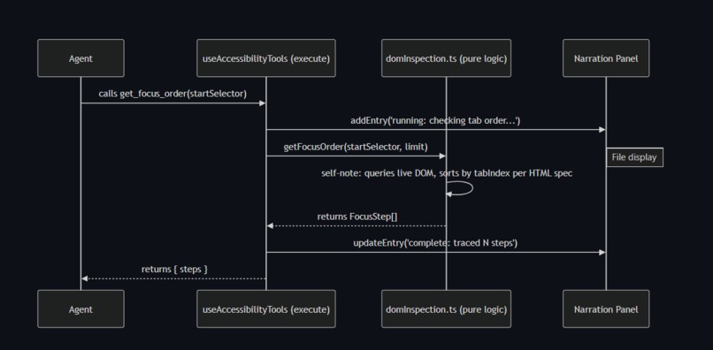The height and width of the screenshot is (350, 713).
Task: Click the bottom Narration Panel box
Action: click(606, 309)
